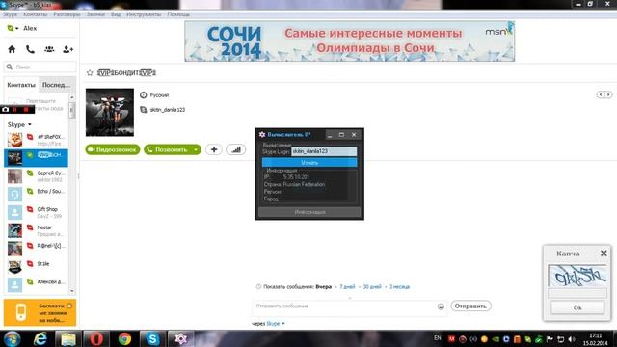Screen dimensions: 617x347
Task: Select the St1le contact
Action: pyautogui.click(x=37, y=266)
